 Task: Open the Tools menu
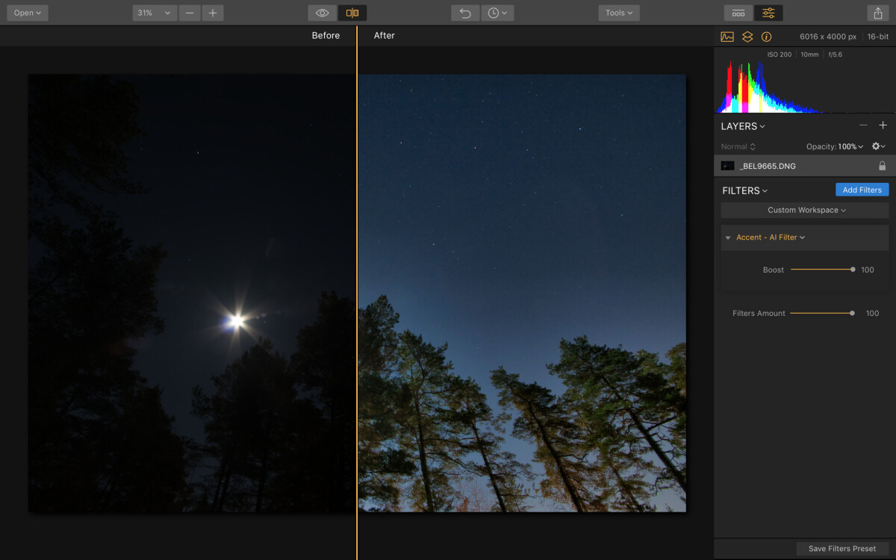click(x=619, y=13)
